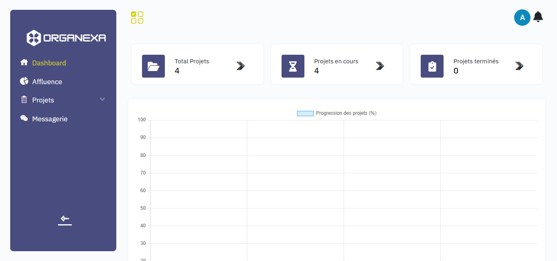Click the Progression des projets legend swatch

(x=305, y=113)
